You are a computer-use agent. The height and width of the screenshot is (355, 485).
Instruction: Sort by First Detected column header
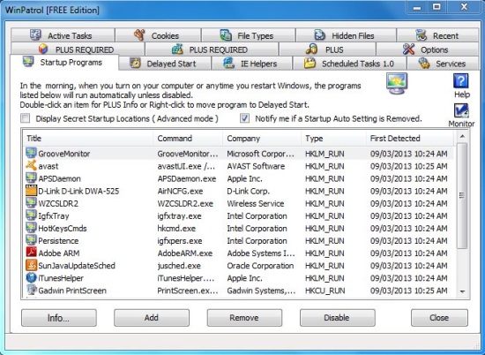(410, 138)
